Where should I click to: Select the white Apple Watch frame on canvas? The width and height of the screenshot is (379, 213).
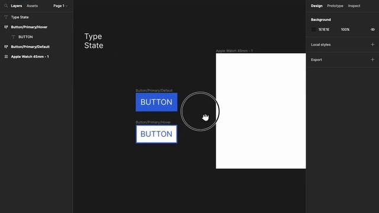(261, 111)
